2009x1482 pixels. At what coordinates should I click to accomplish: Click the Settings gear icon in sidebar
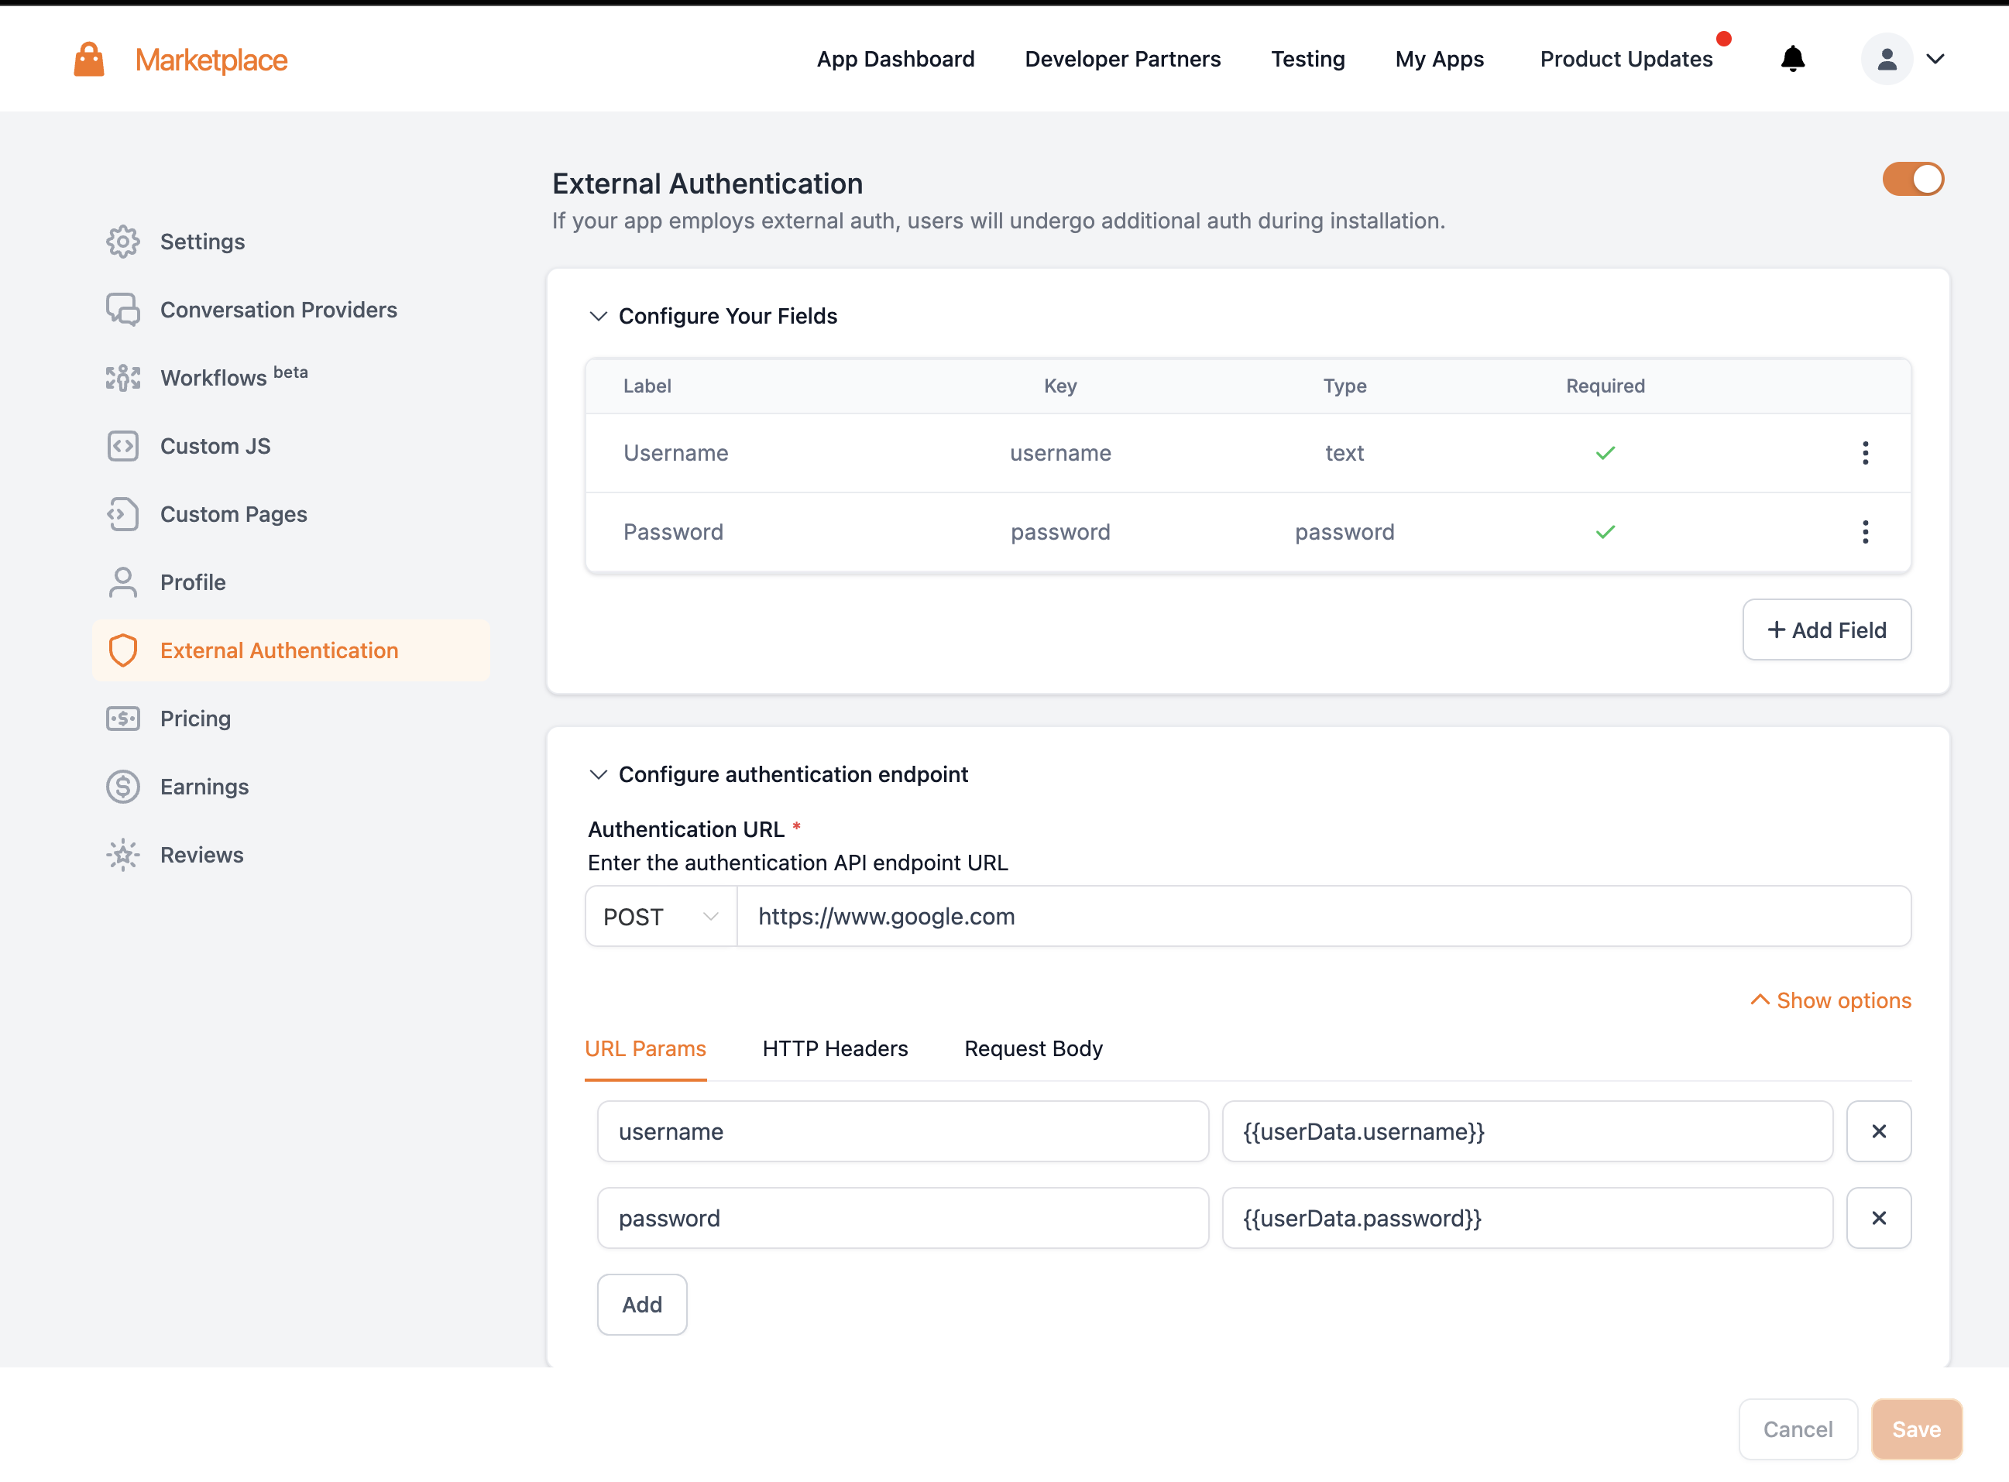123,242
